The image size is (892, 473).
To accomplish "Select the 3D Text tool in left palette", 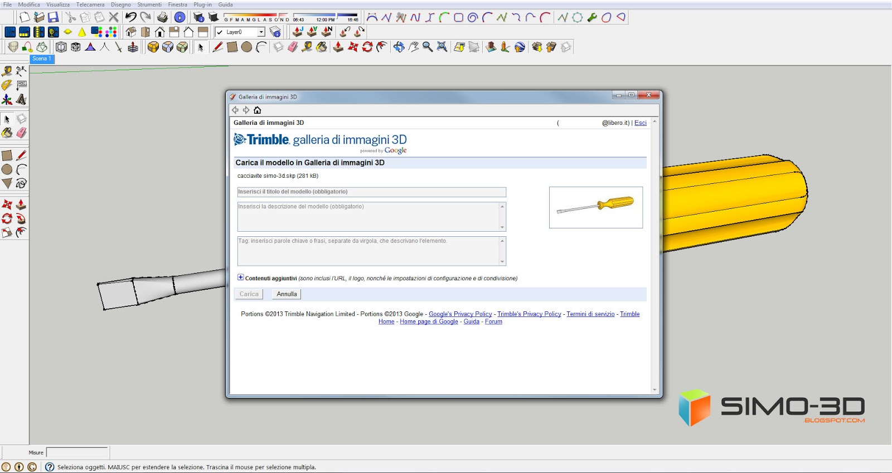I will click(x=21, y=100).
